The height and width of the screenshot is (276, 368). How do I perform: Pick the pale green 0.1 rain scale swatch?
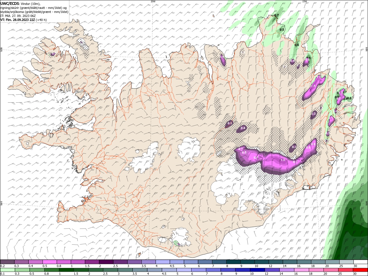click(x=7, y=270)
